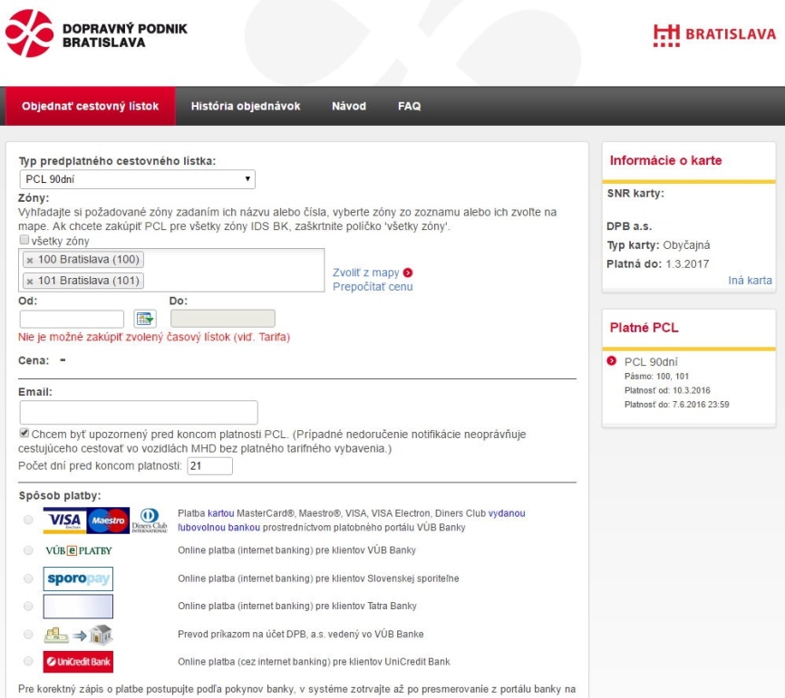Uncheck the PCL expiry notification checkbox
Viewport: 785px width, 698px height.
tap(24, 434)
